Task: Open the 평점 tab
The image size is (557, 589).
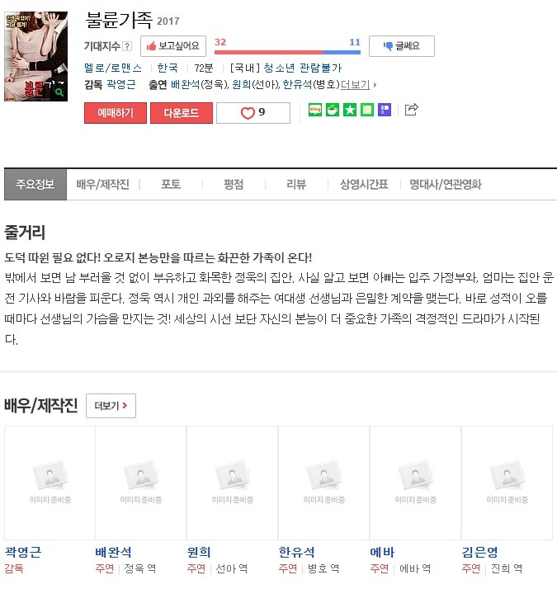Action: (x=234, y=185)
